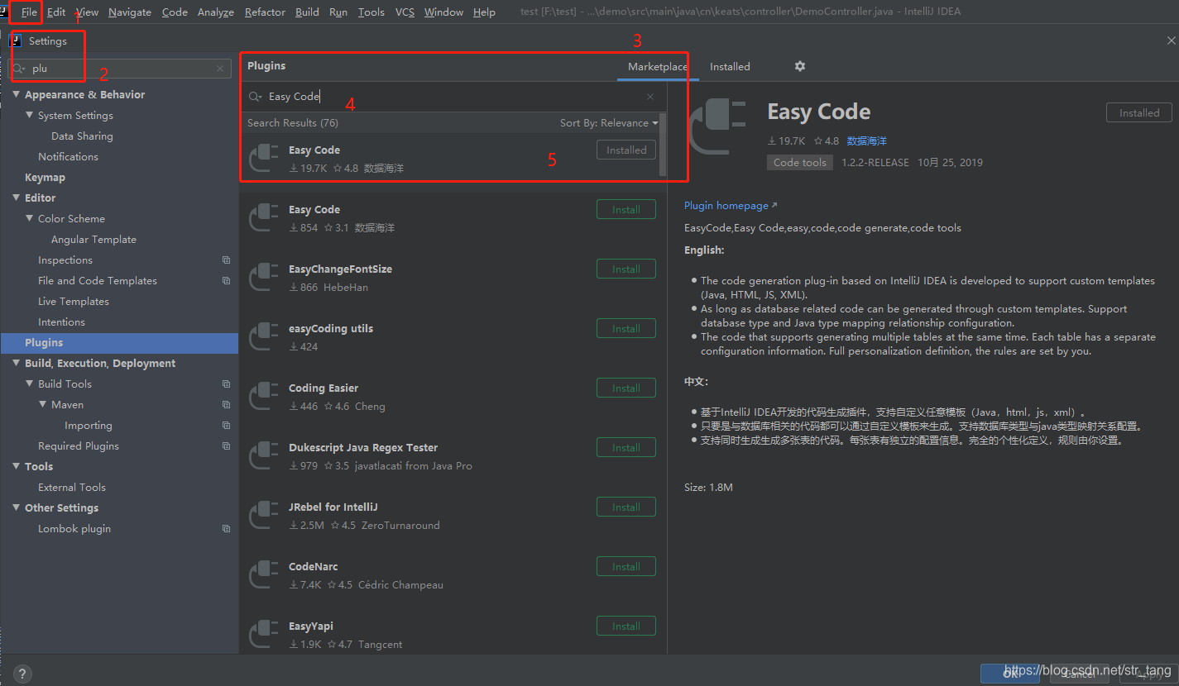Install the JRebel for IntelliJ plugin
Screen dimensions: 1179x686
click(x=626, y=507)
